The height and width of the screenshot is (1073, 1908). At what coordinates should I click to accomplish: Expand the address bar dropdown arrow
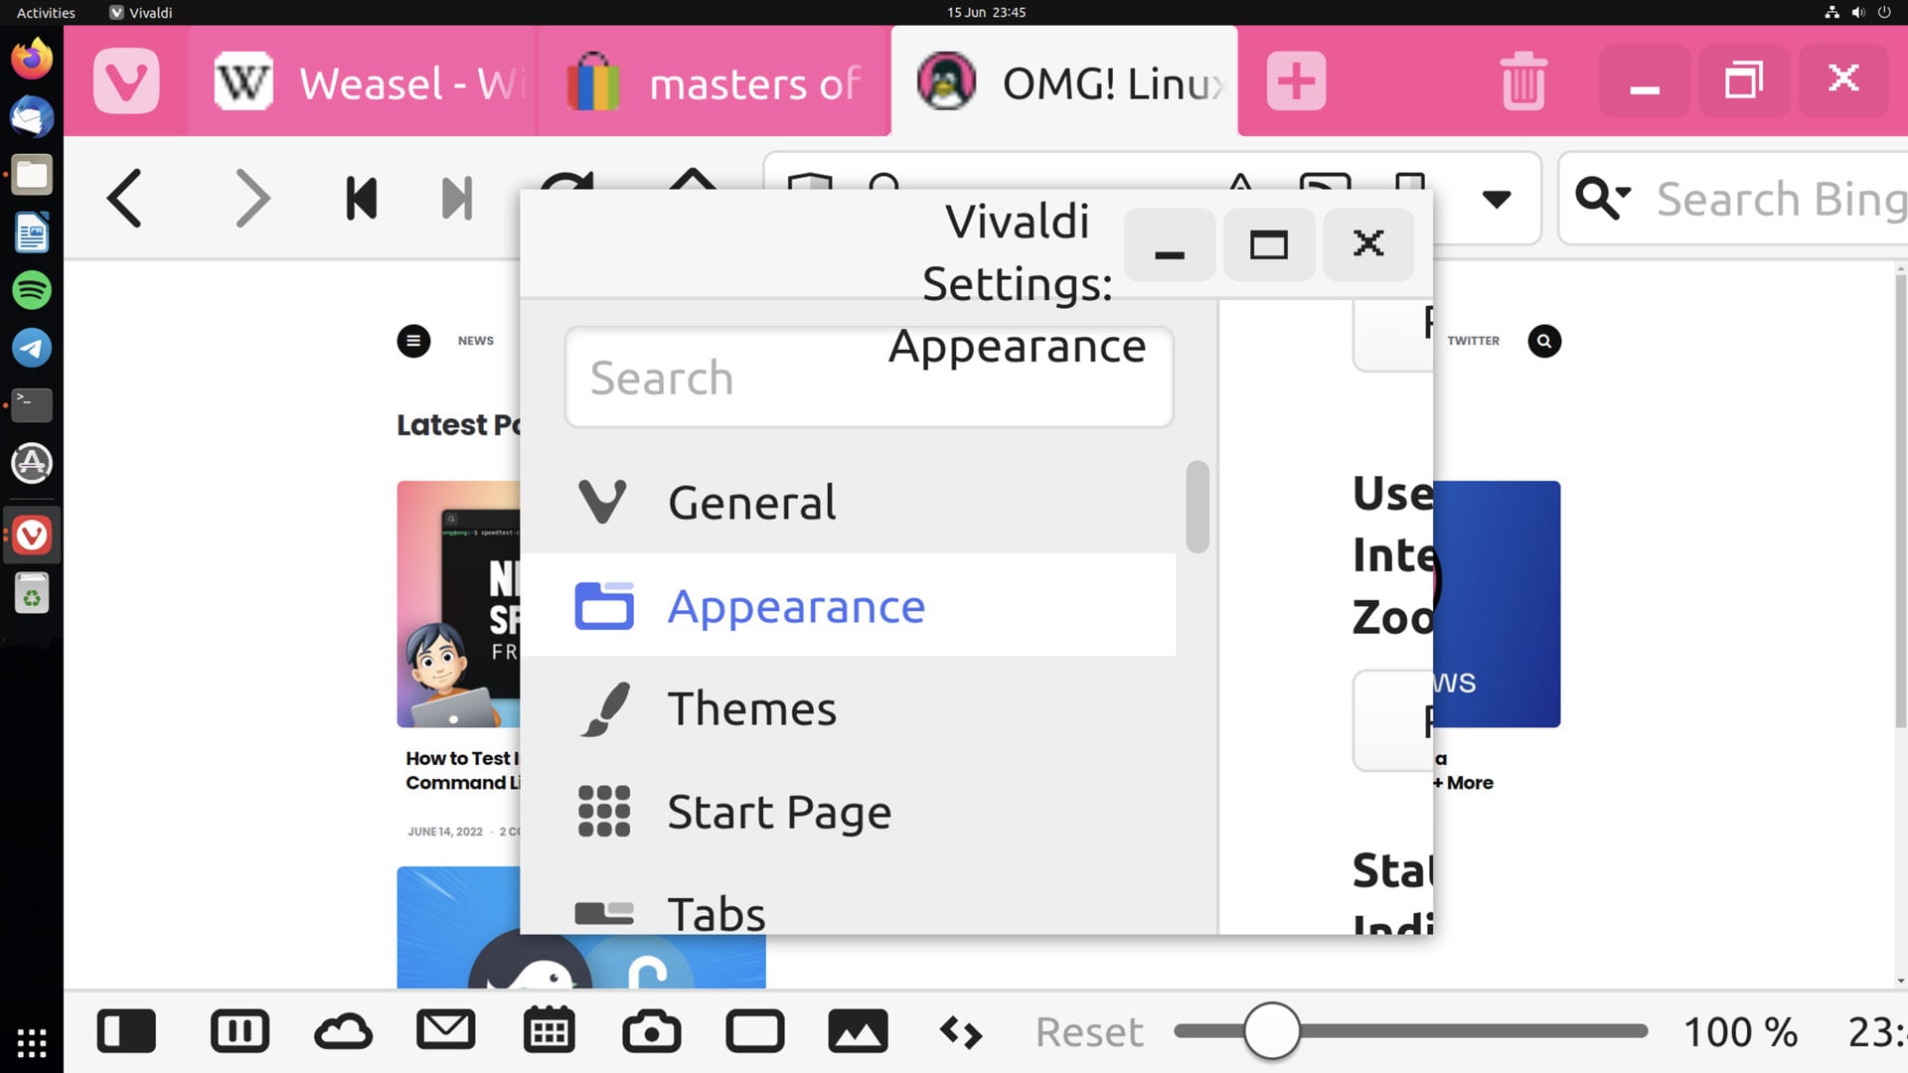coord(1496,199)
